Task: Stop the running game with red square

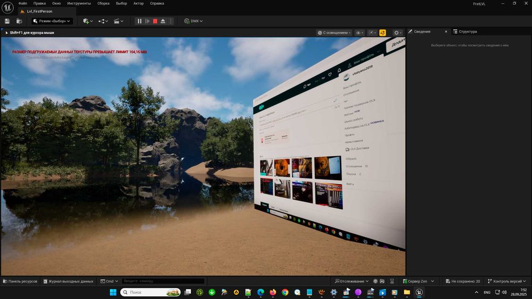Action: point(155,21)
